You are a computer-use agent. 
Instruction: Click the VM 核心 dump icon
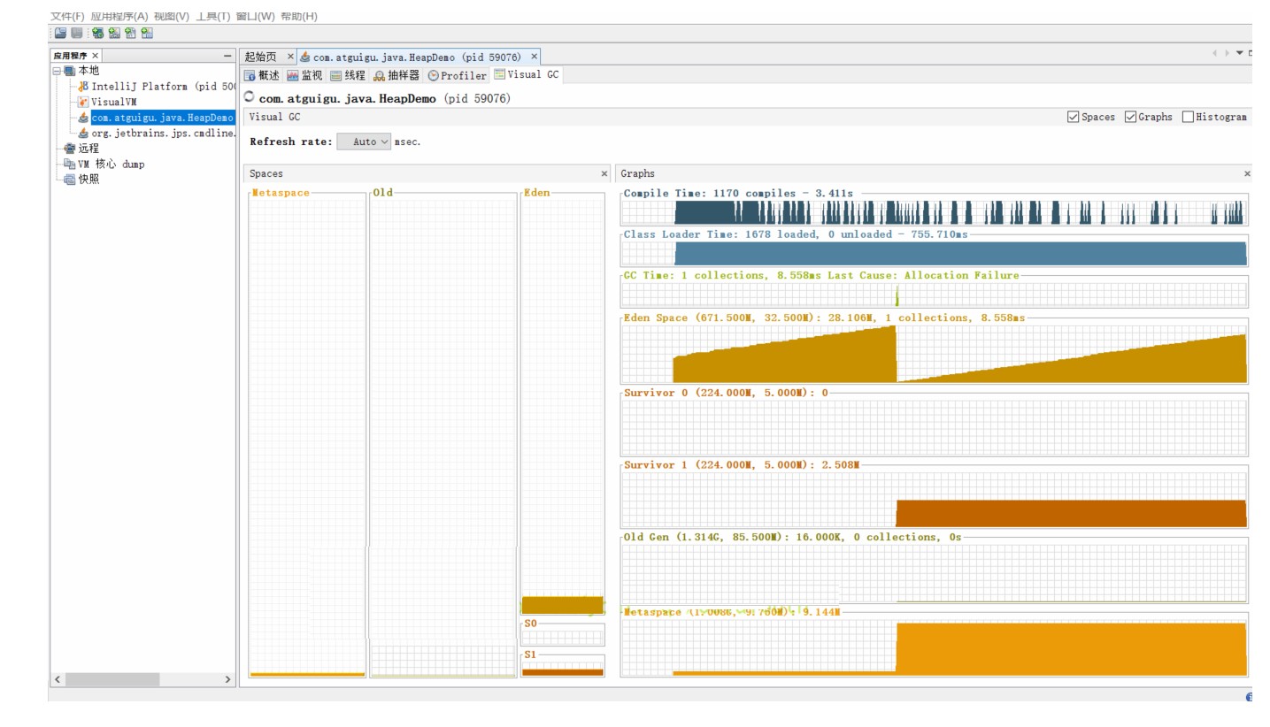click(70, 164)
